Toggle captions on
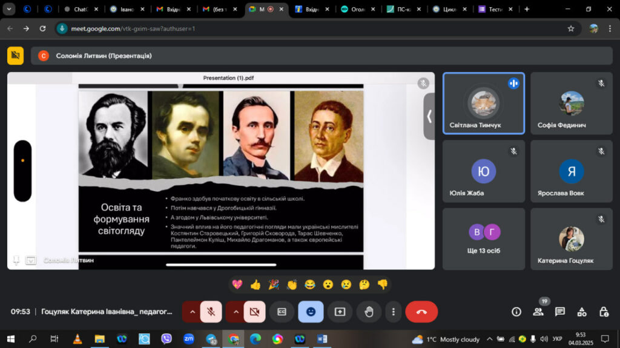 (282, 312)
